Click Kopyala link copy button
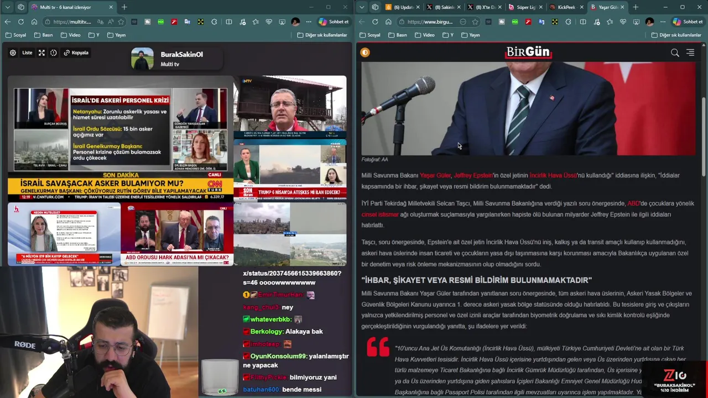The image size is (708, 398). 76,53
